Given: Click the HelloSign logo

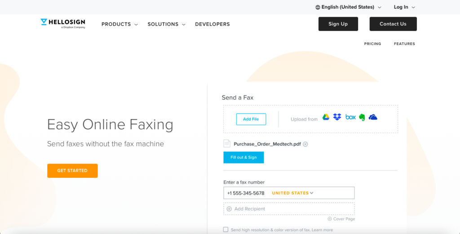Looking at the screenshot, I should point(63,23).
